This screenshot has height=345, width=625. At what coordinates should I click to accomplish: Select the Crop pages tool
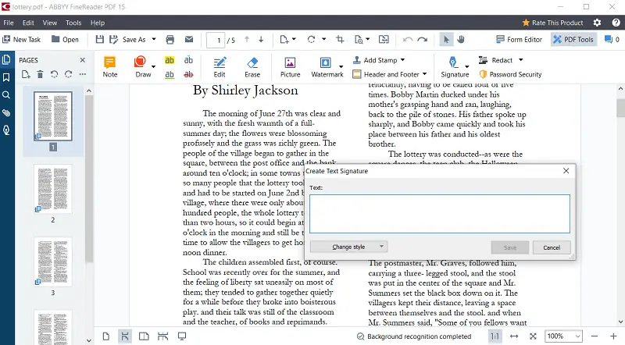coord(340,40)
